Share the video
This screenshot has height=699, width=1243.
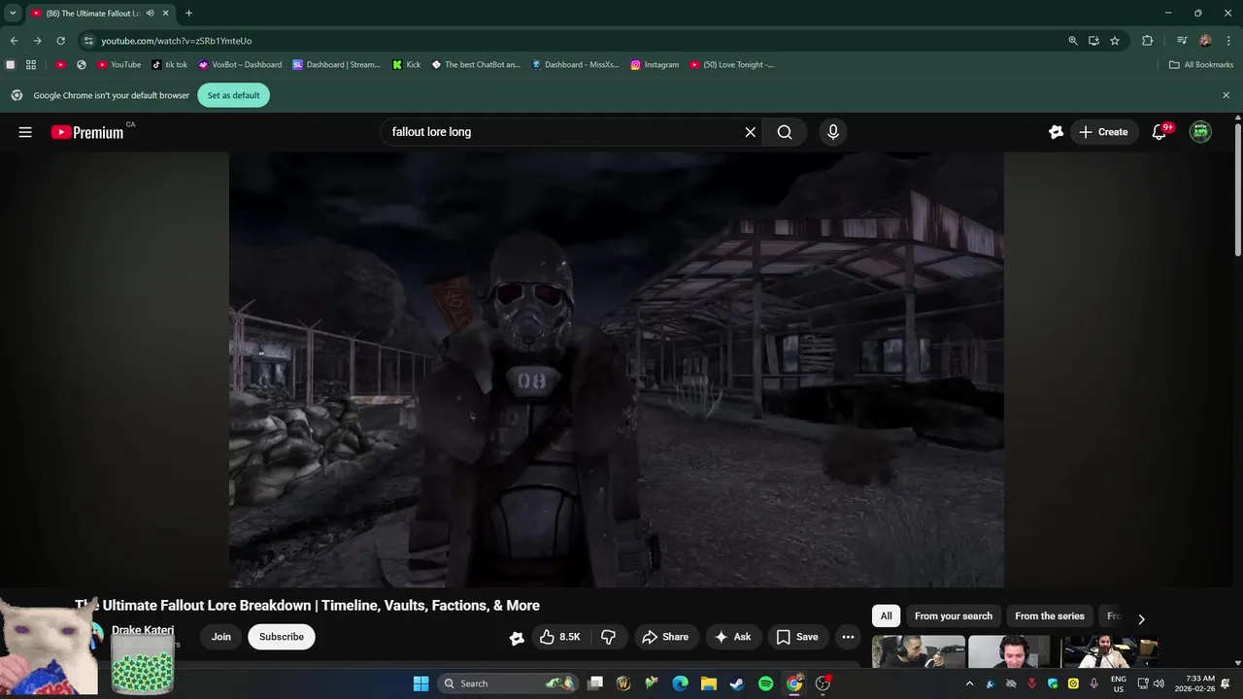(666, 637)
